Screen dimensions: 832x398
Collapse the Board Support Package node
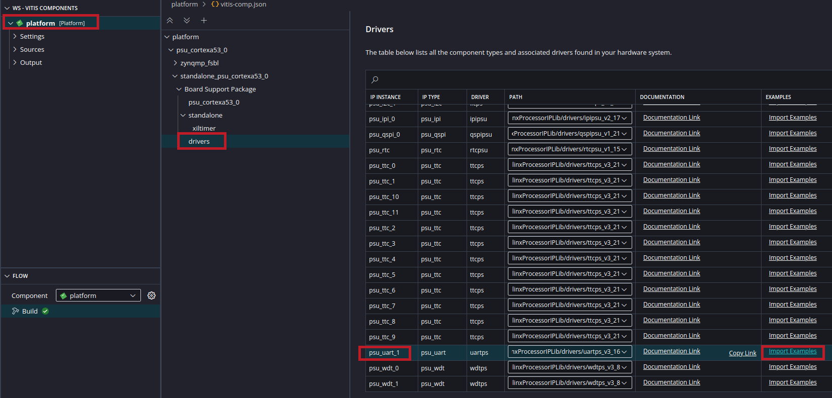(179, 89)
